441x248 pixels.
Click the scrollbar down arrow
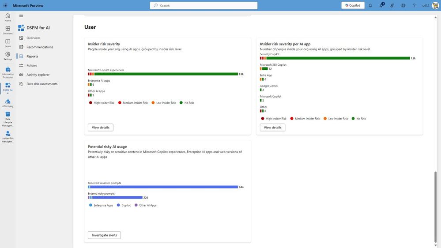(435, 245)
